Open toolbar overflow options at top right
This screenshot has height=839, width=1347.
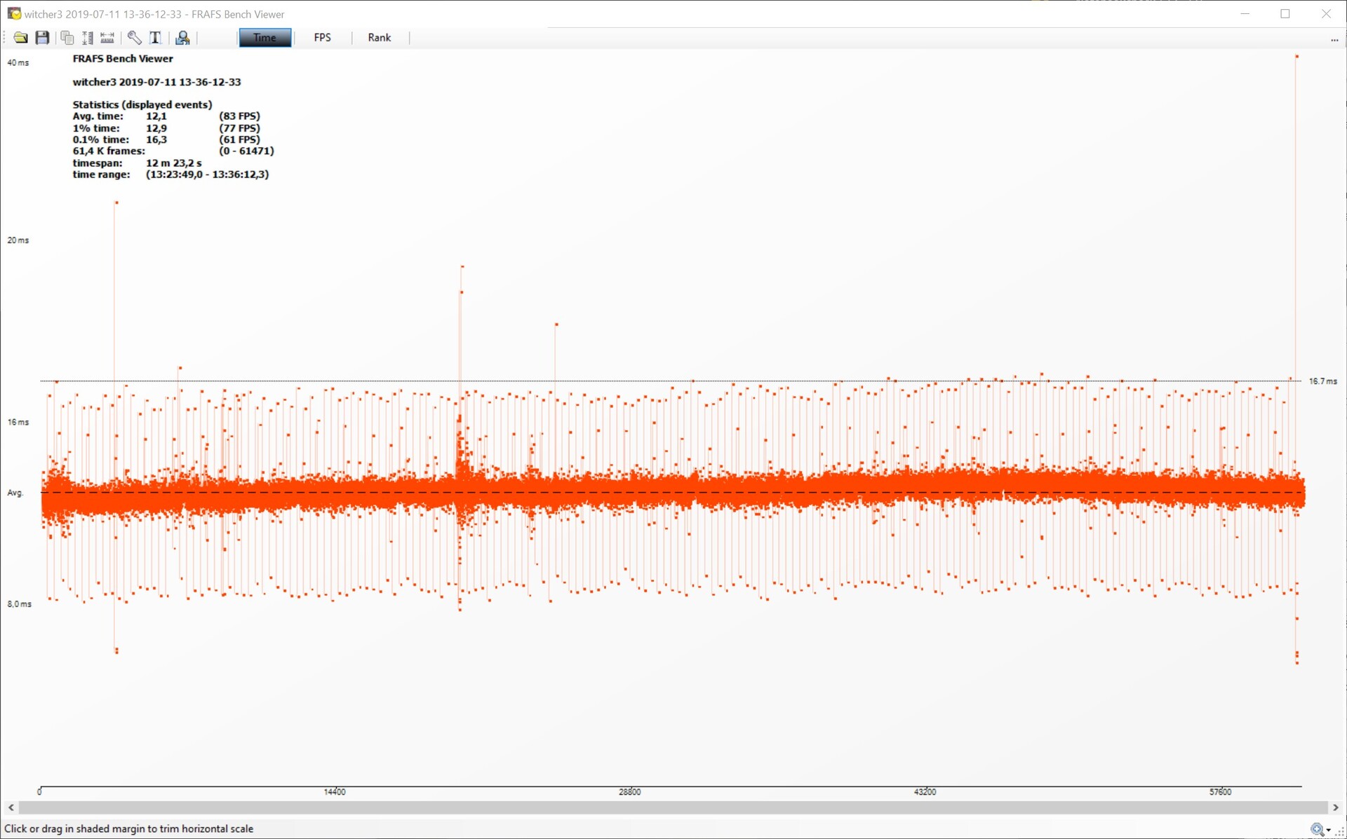pos(1334,40)
